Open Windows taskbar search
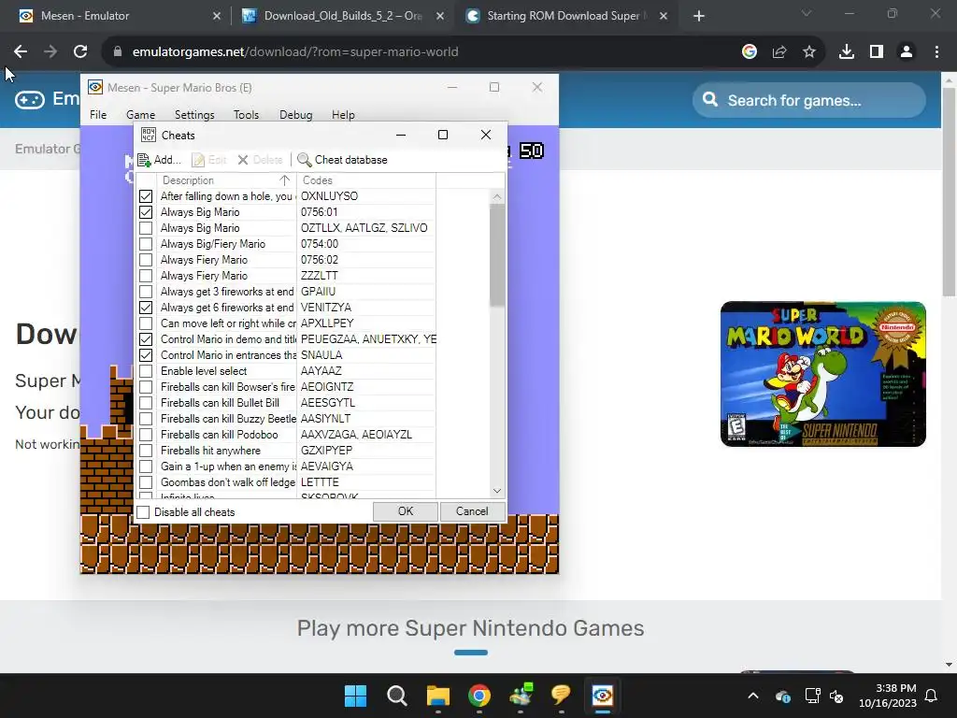The image size is (957, 718). tap(396, 696)
